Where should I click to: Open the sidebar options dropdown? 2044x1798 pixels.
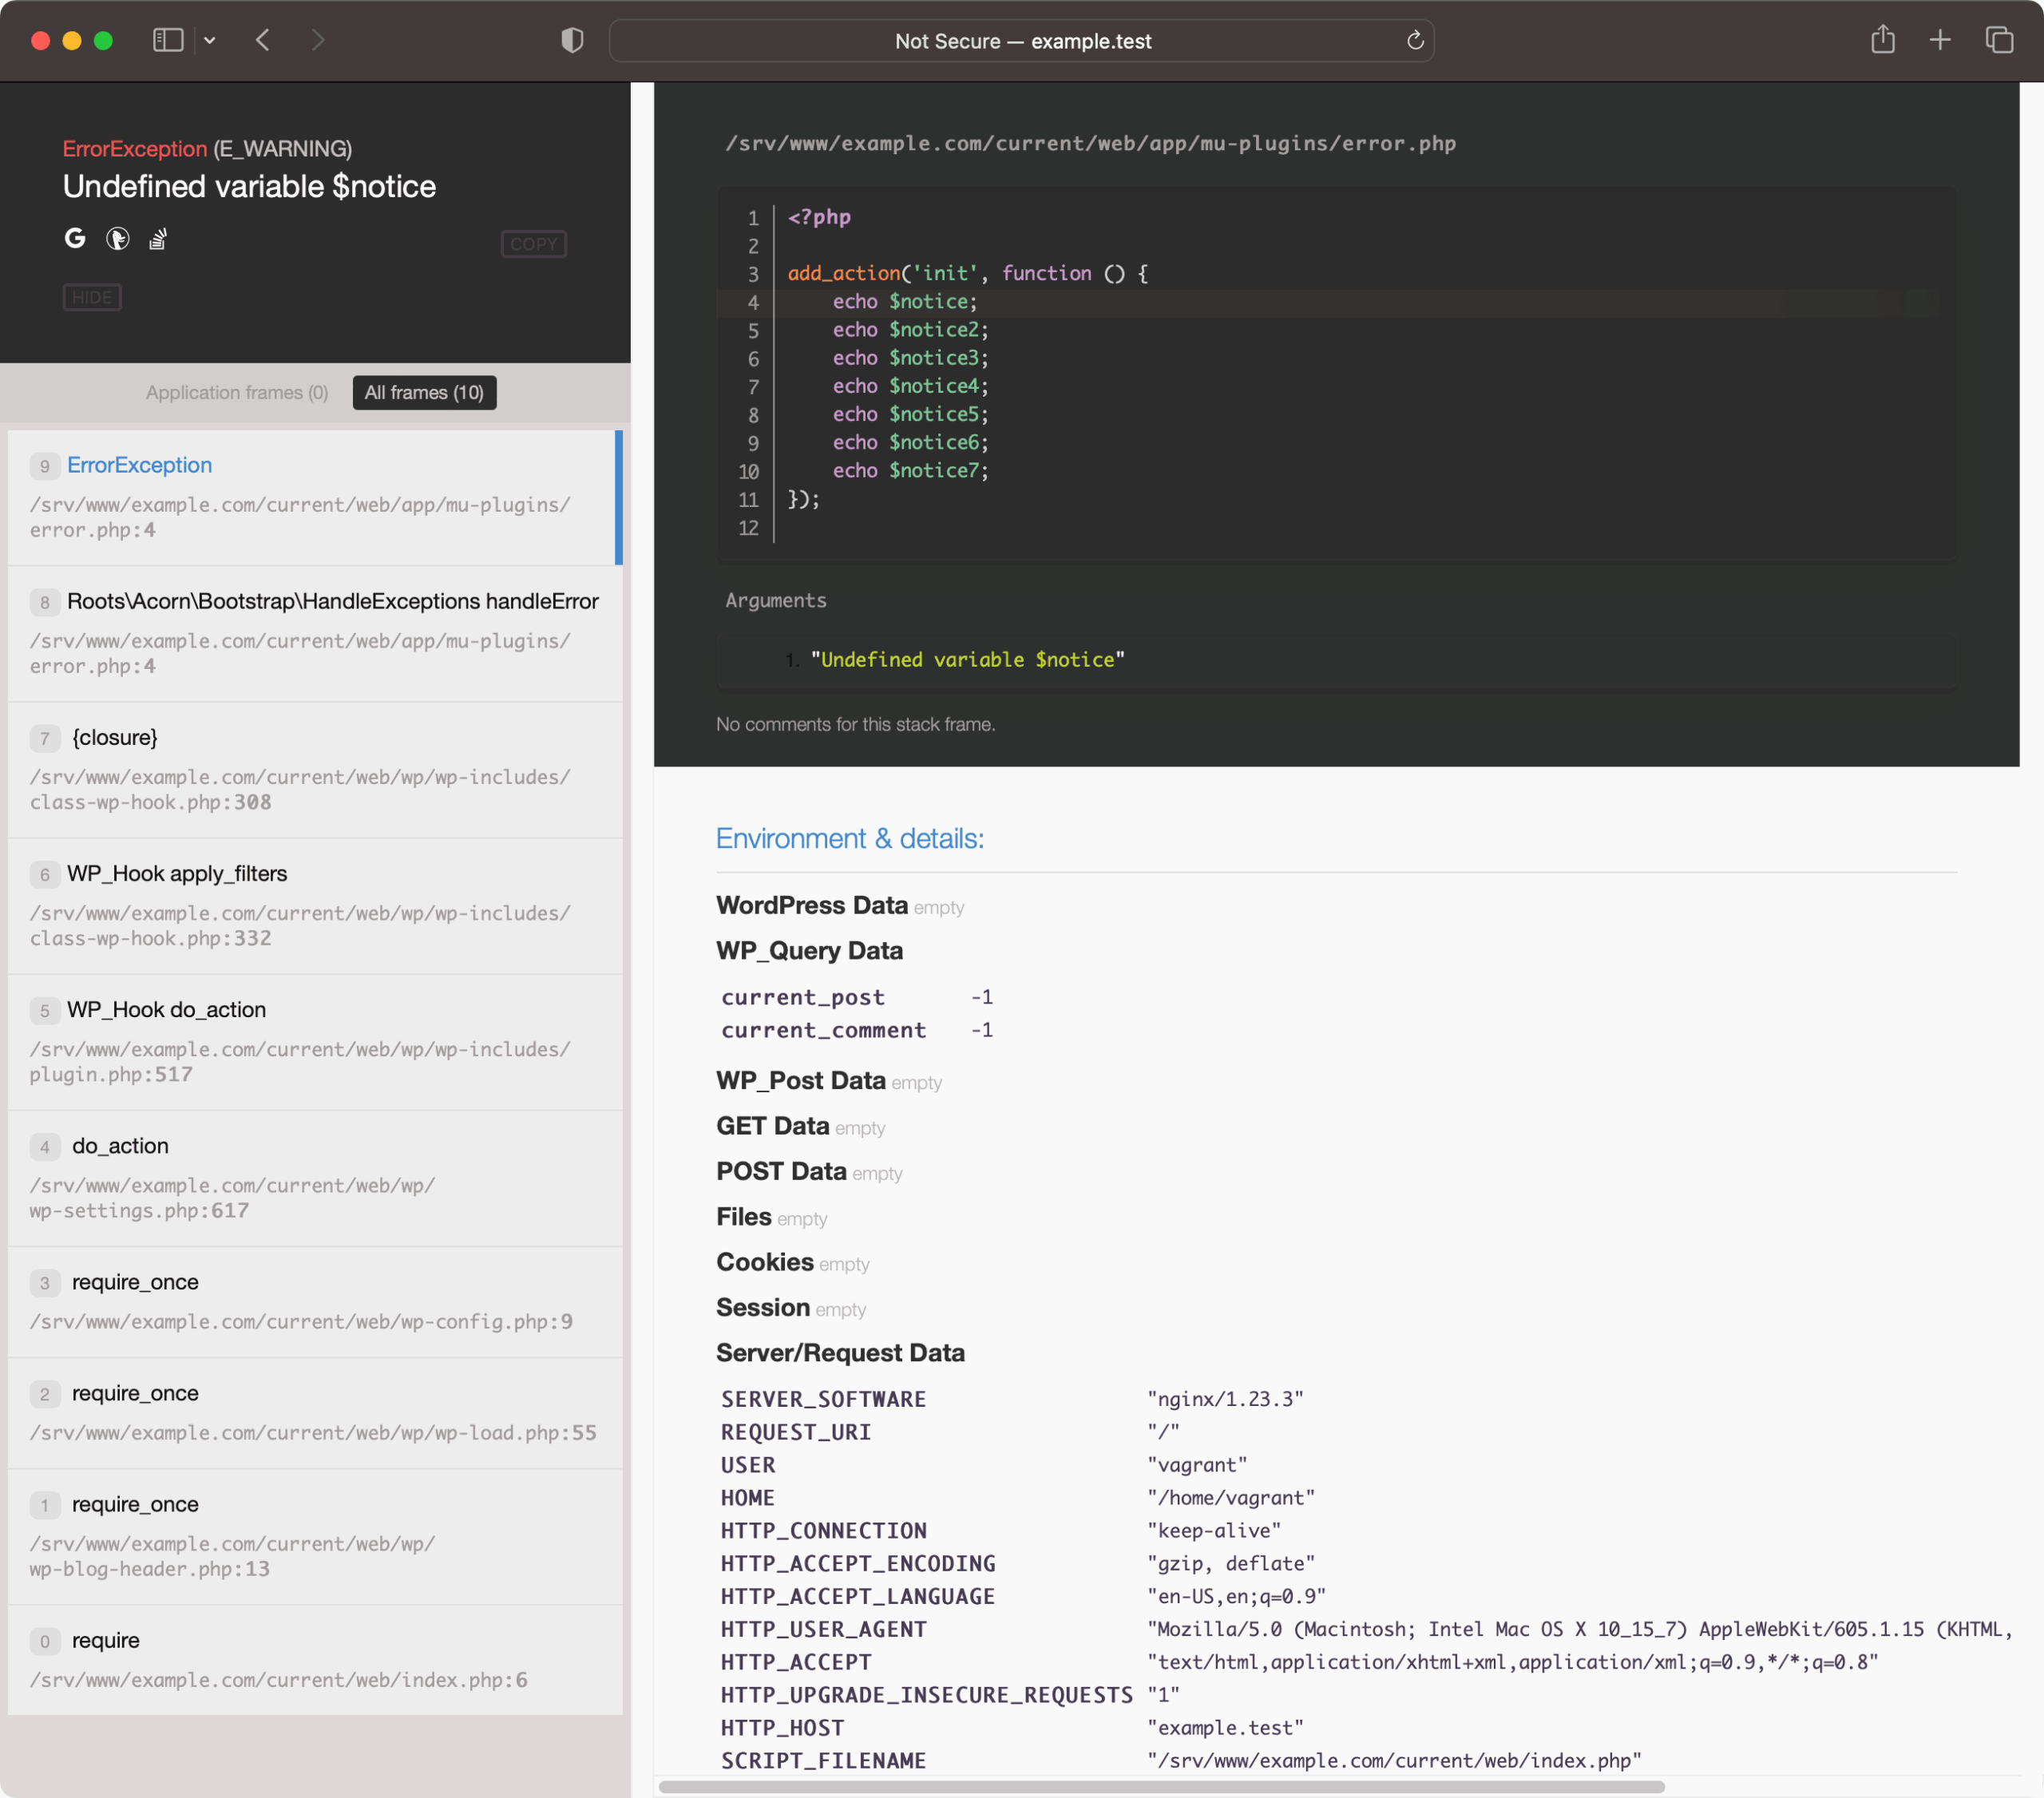point(210,40)
